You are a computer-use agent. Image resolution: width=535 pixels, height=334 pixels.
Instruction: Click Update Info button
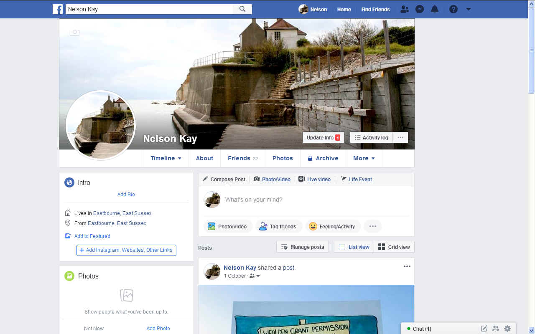tap(324, 138)
